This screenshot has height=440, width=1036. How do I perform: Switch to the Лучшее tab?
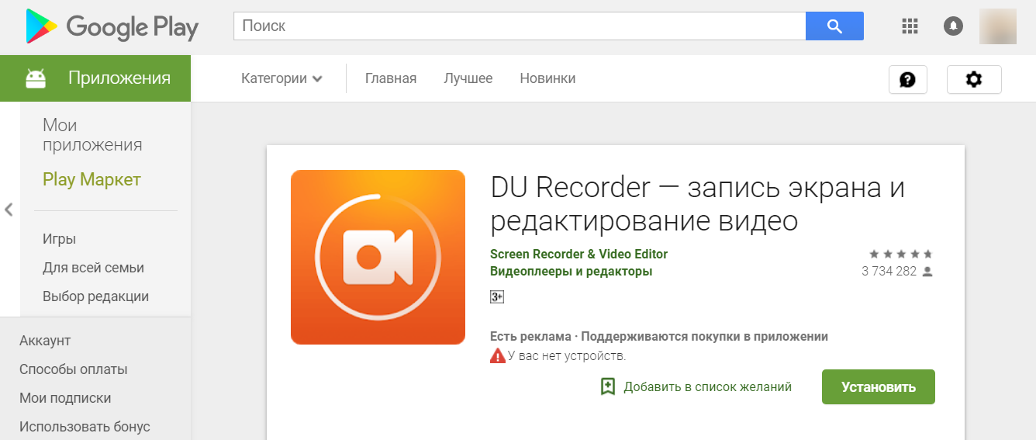coord(468,78)
